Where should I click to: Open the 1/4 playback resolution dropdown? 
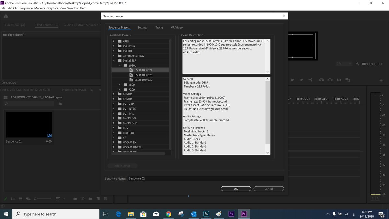point(344,64)
